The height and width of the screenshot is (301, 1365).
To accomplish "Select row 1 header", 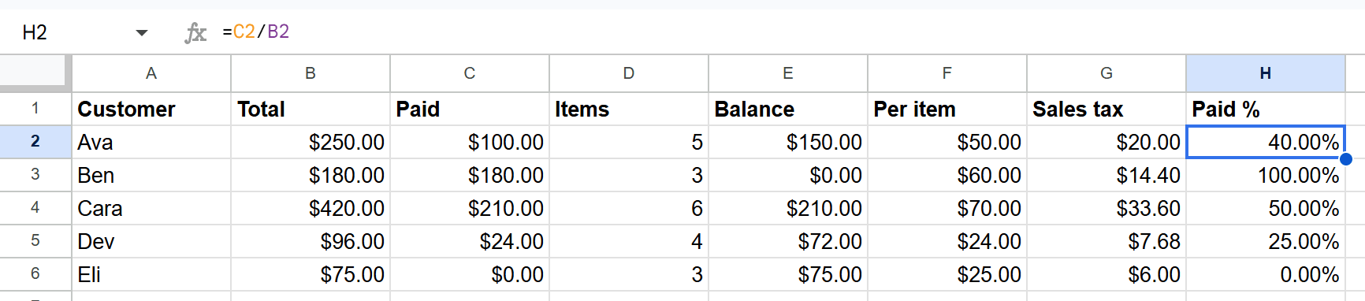I will (35, 109).
